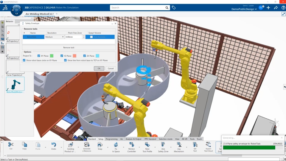Open the Help question mark icon
This screenshot has height=161, width=286.
tap(283, 8)
